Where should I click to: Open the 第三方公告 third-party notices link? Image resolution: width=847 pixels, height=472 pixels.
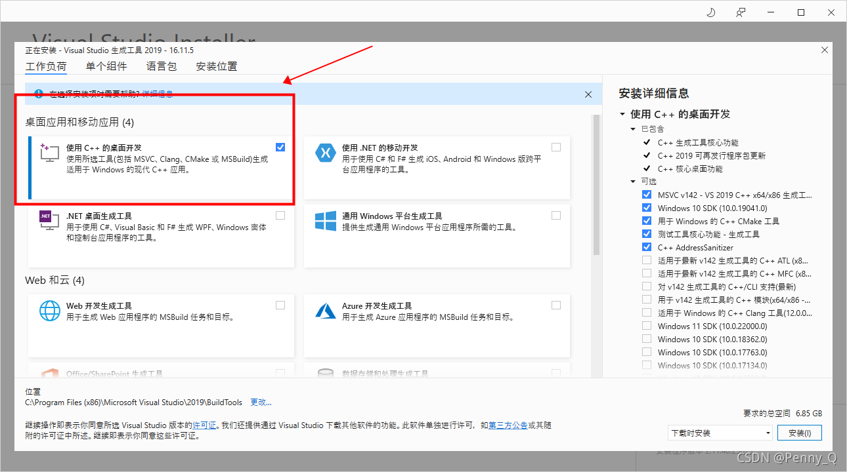click(x=508, y=425)
